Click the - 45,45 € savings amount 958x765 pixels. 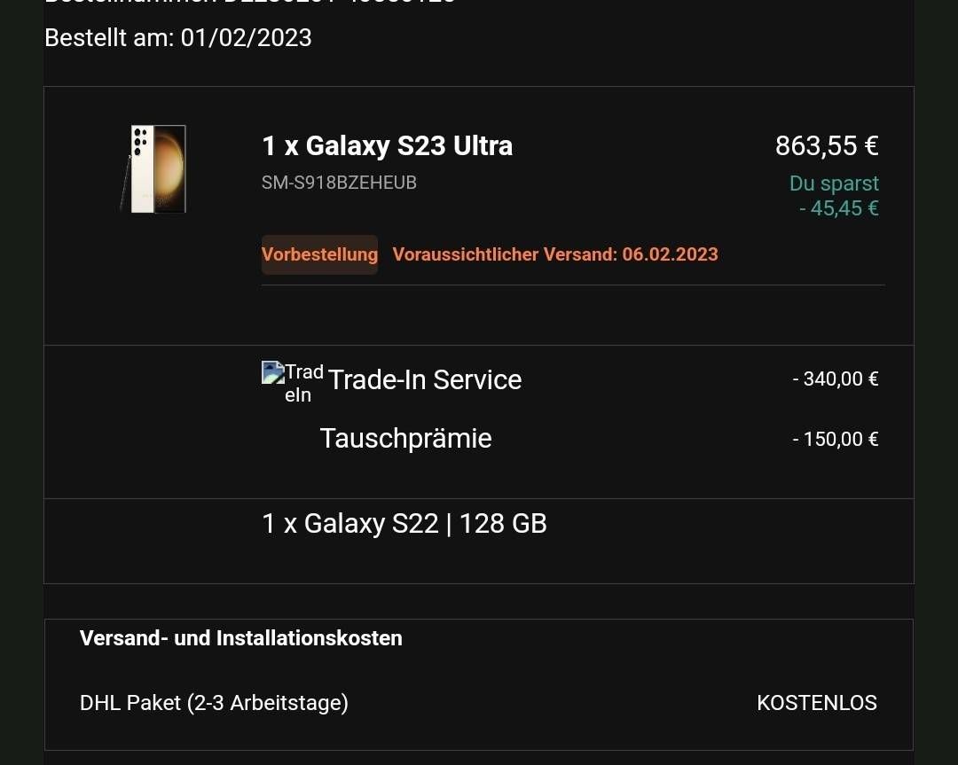pos(839,208)
